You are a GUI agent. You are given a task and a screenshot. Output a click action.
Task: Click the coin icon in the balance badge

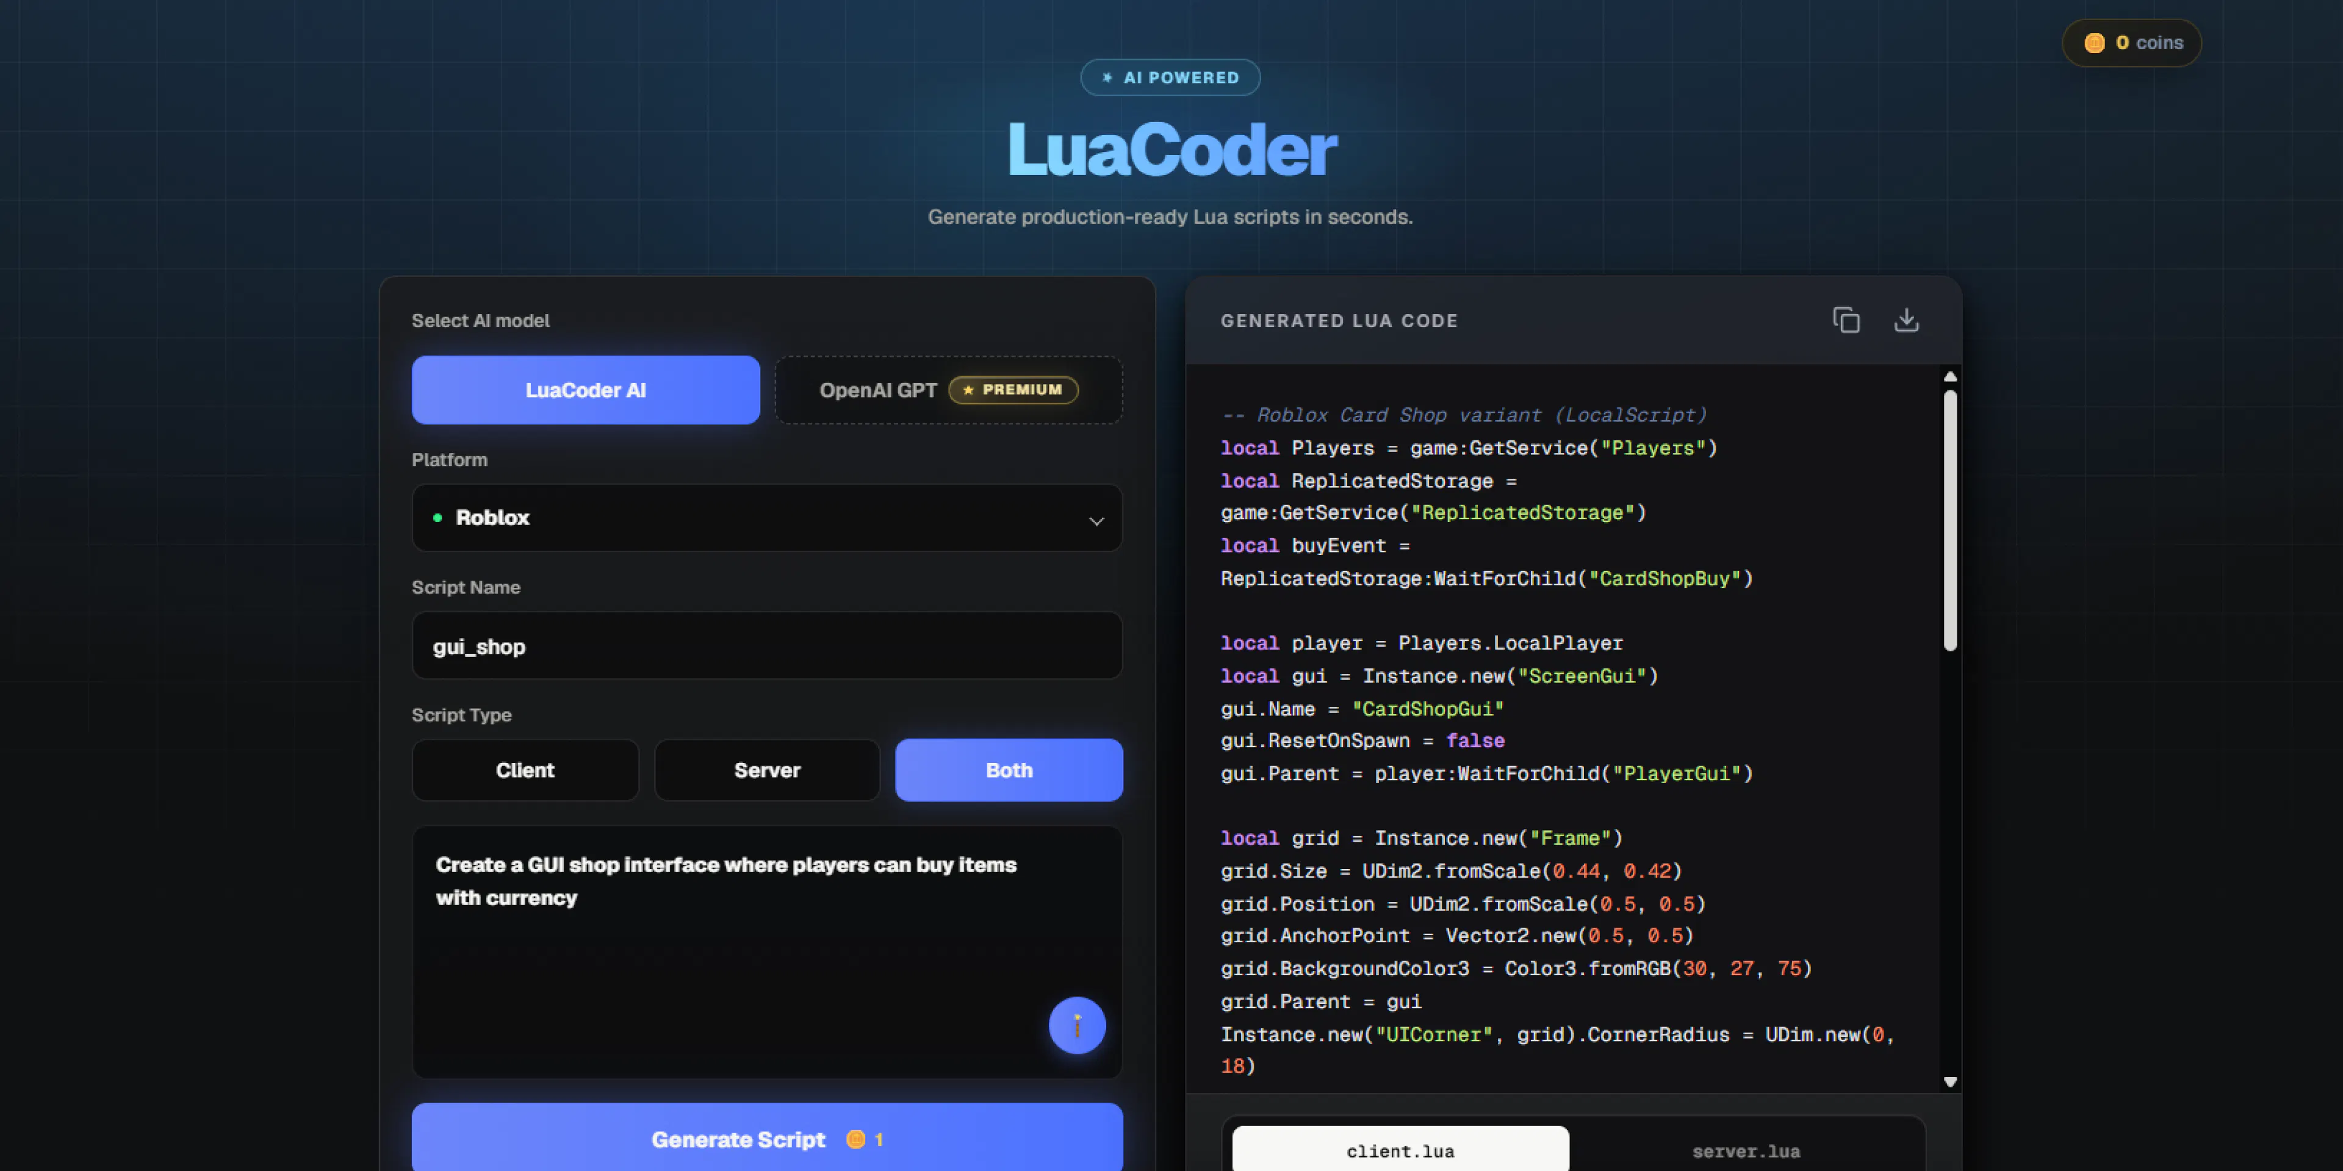(2095, 43)
